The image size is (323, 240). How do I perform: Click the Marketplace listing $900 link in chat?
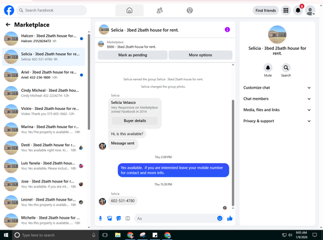(131, 47)
